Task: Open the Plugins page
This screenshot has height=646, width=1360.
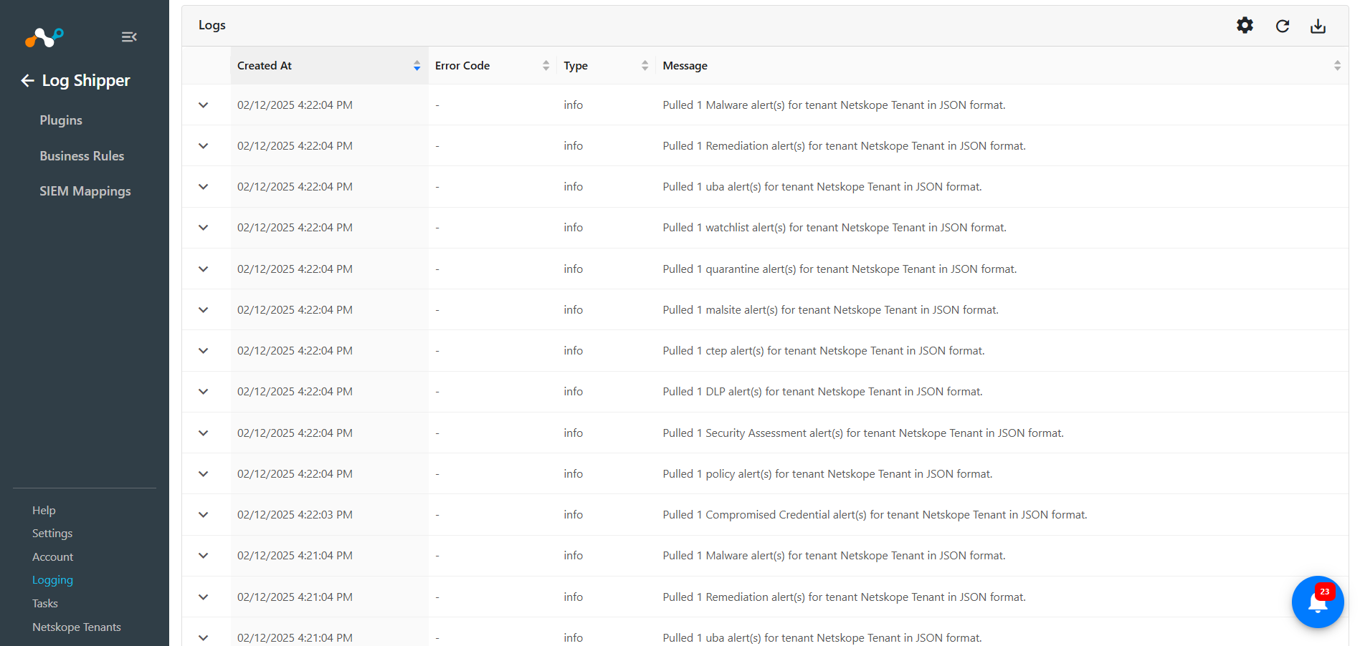Action: pyautogui.click(x=61, y=120)
